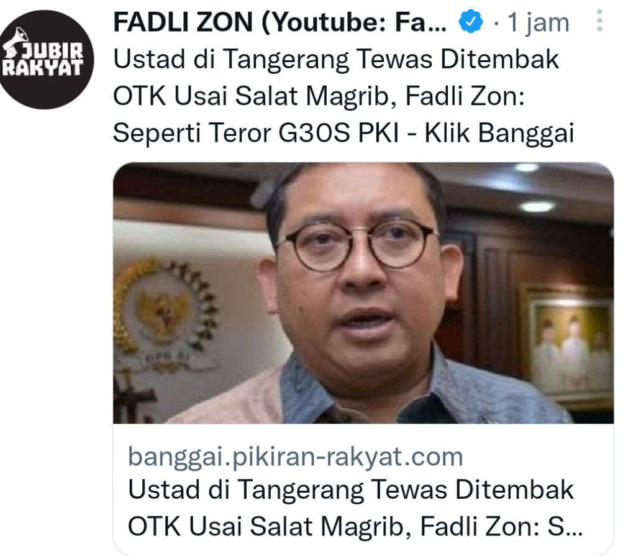Open the Fadli Zon article preview photo
This screenshot has height=556, width=636.
[x=363, y=293]
